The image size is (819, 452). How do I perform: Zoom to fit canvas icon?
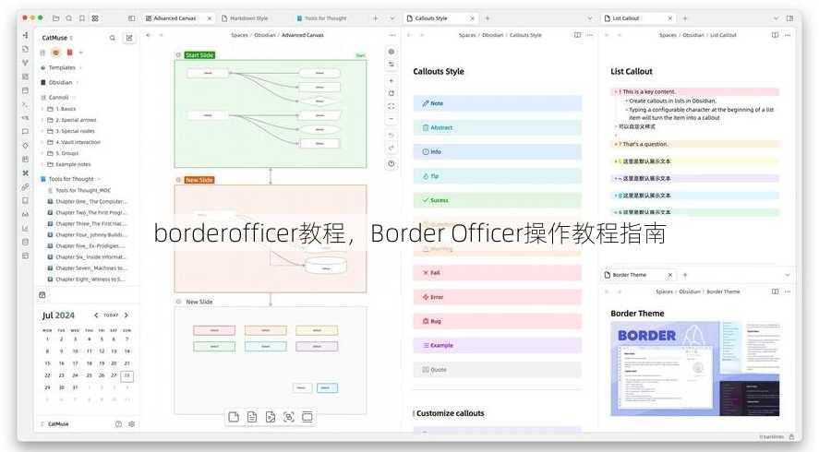391,106
